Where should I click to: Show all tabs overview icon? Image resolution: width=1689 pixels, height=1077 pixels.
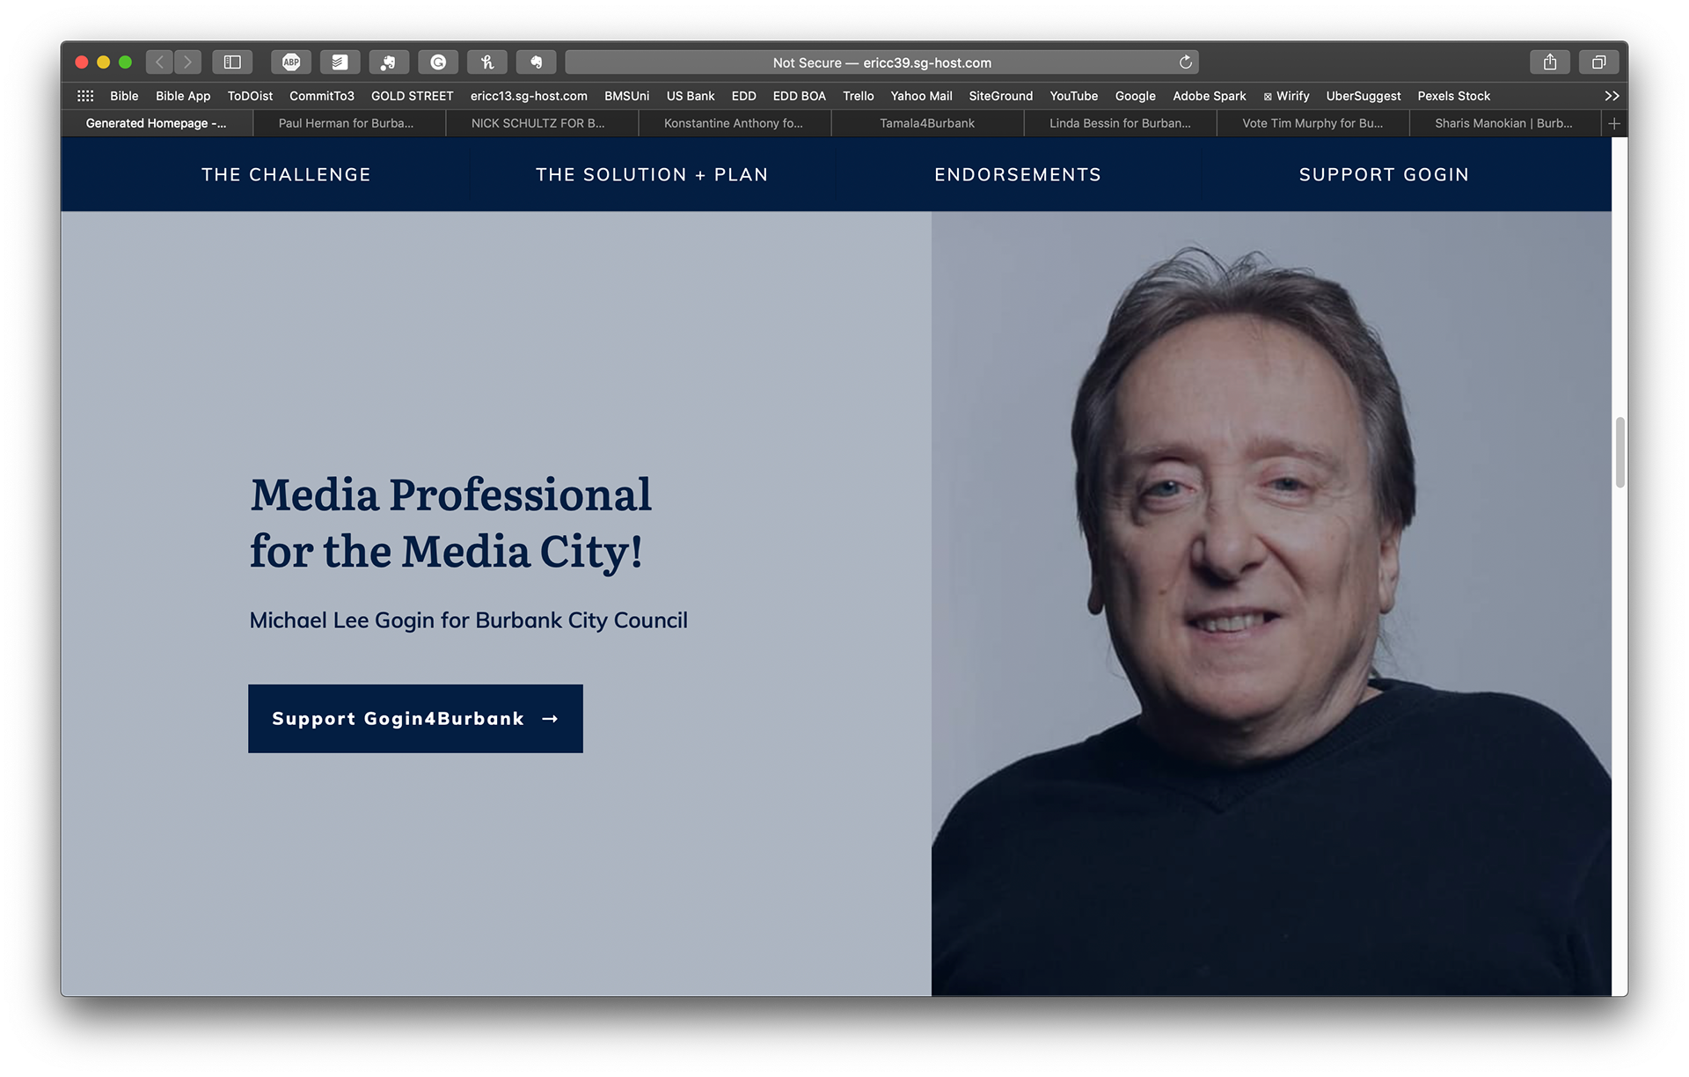point(1598,62)
